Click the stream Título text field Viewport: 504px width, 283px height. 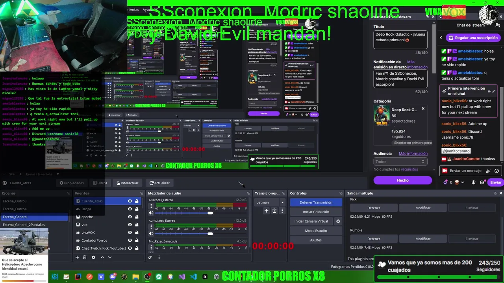click(x=400, y=40)
